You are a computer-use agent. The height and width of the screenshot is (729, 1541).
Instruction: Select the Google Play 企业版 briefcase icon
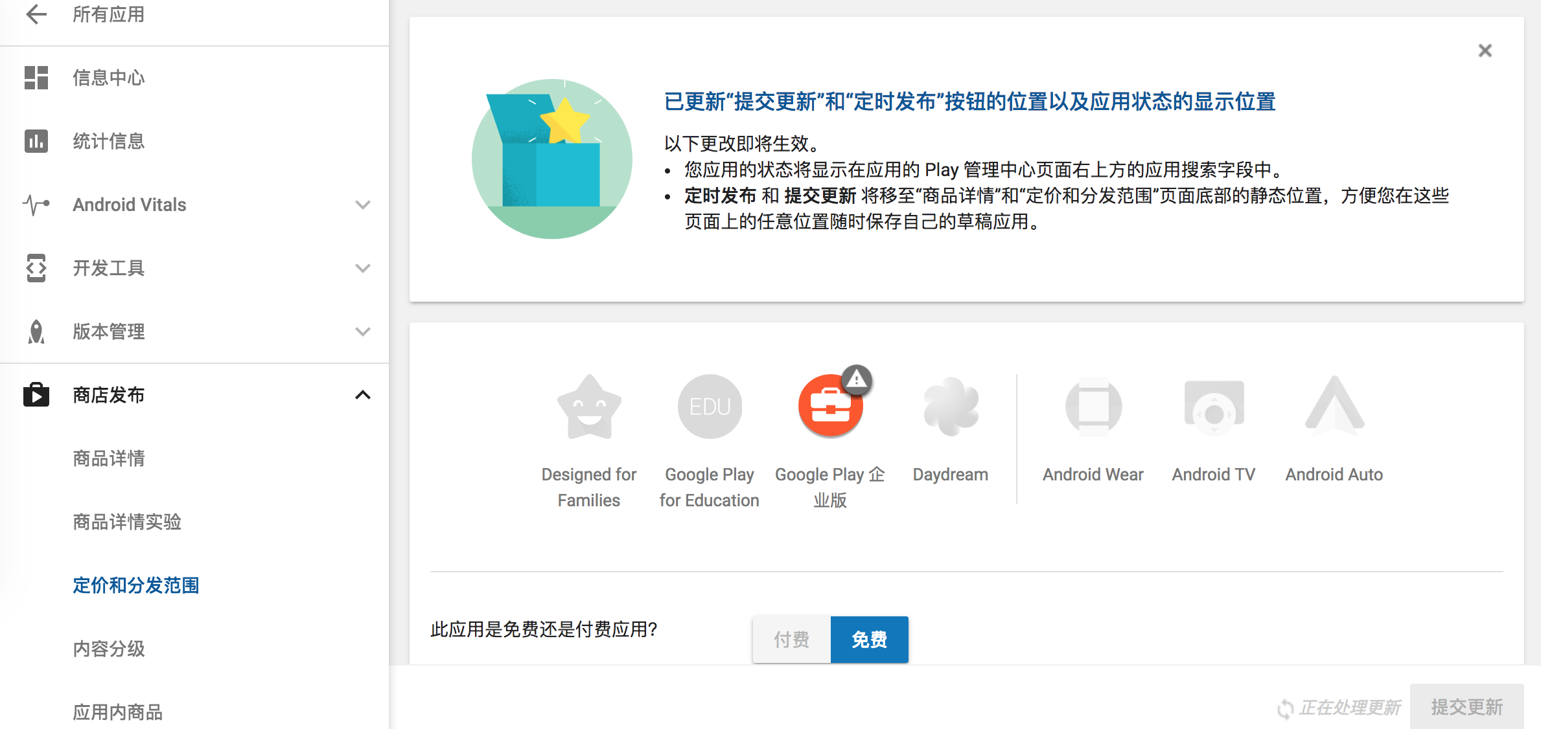click(x=830, y=407)
